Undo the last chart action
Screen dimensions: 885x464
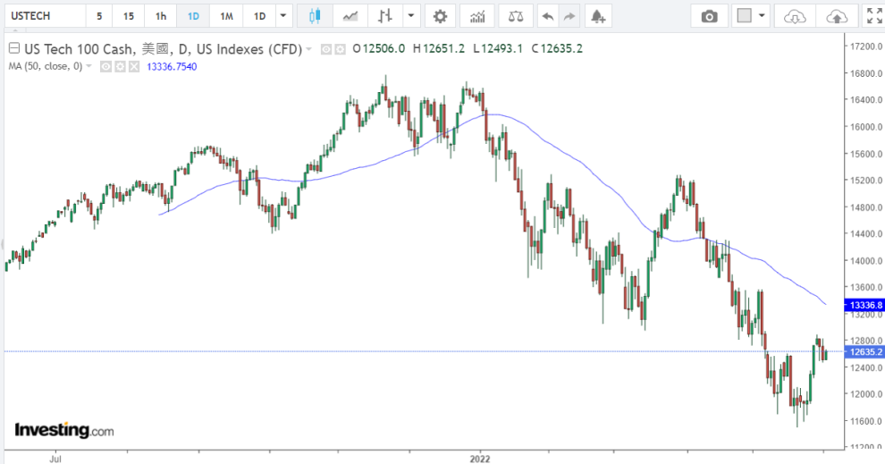(x=547, y=16)
